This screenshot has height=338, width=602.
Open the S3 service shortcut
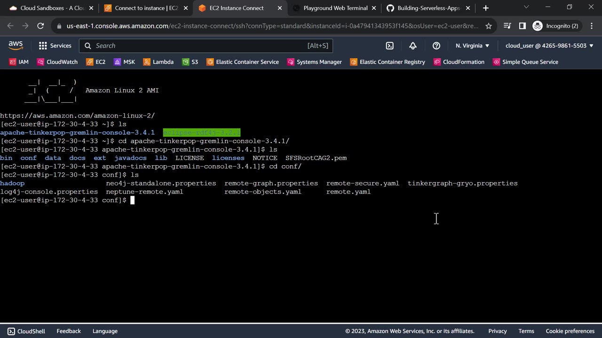(190, 62)
